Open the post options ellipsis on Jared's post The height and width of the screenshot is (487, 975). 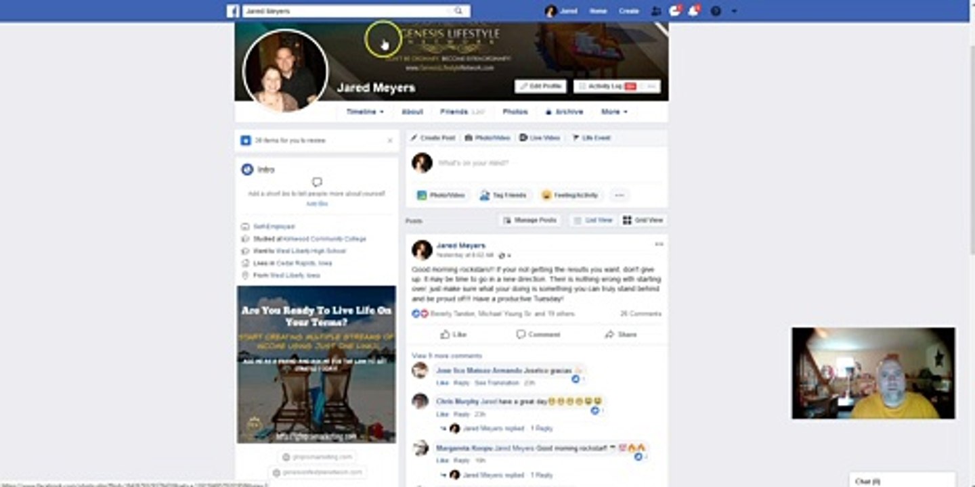pyautogui.click(x=659, y=245)
